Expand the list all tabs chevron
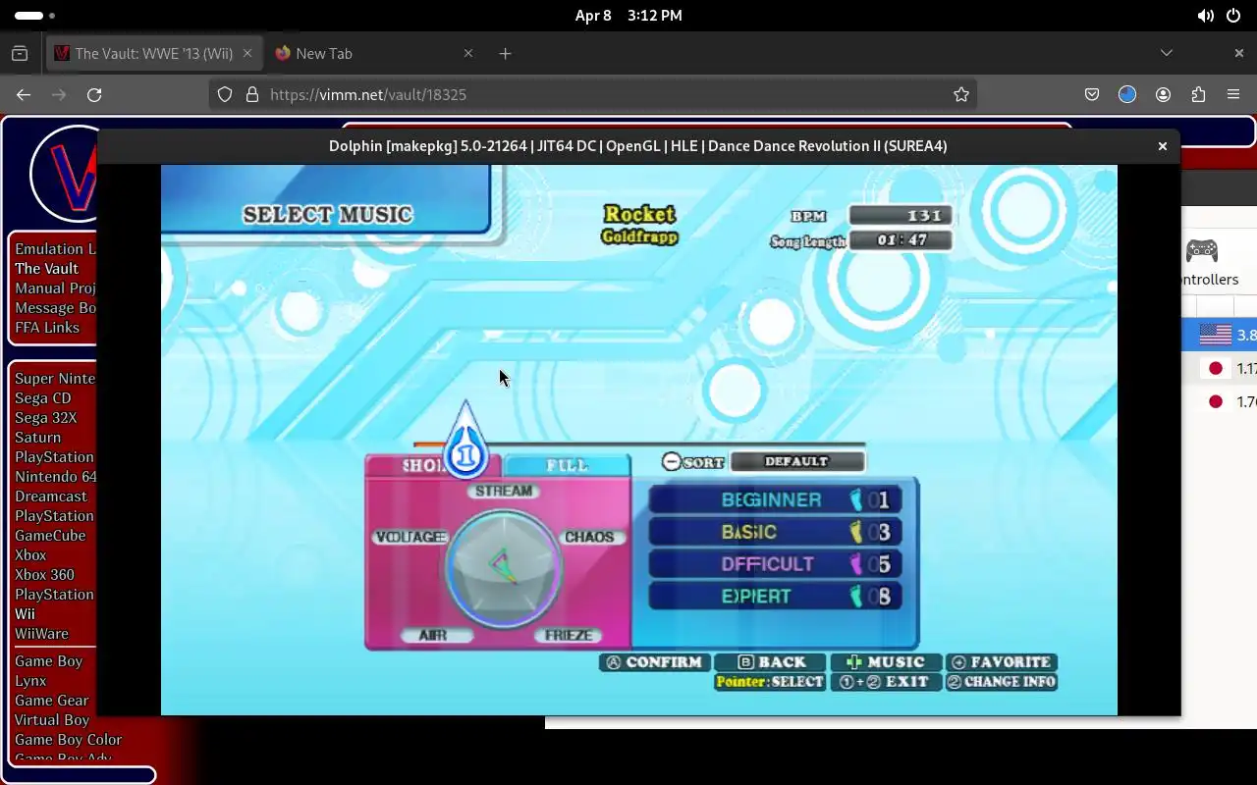 click(1167, 53)
